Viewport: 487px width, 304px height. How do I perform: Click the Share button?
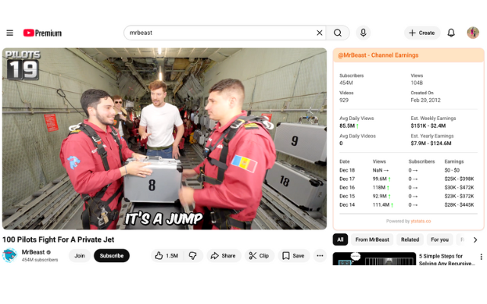tap(223, 256)
